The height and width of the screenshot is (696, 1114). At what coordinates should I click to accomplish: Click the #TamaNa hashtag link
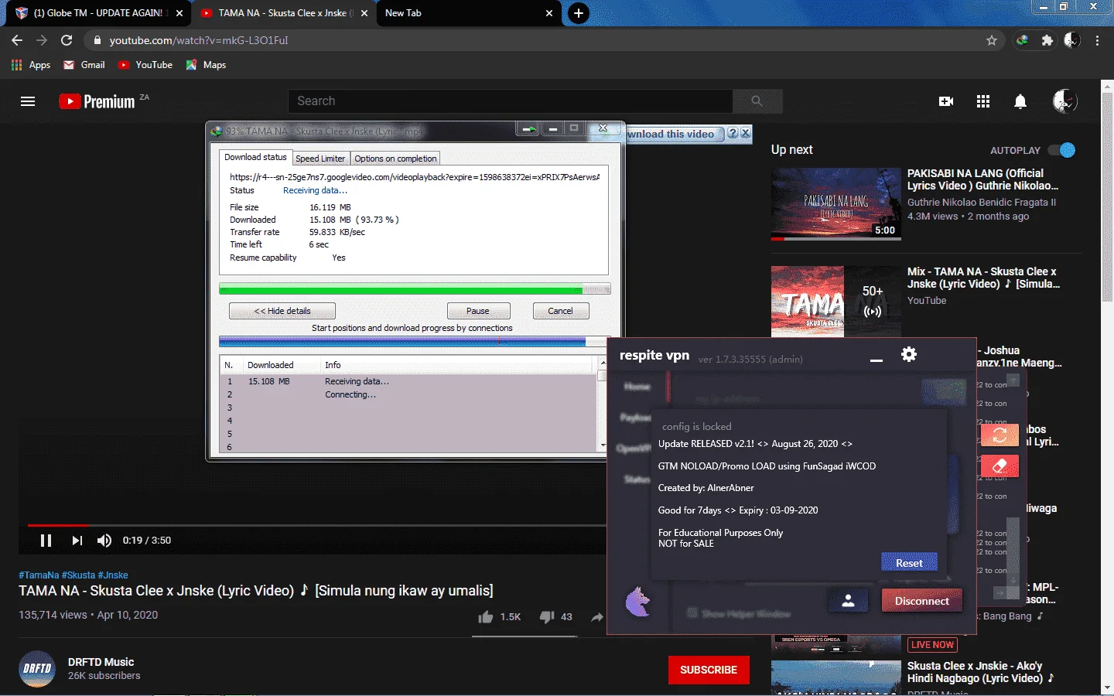click(x=39, y=575)
